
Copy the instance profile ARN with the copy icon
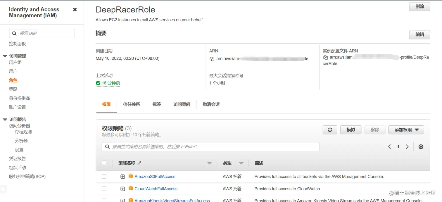pos(325,57)
